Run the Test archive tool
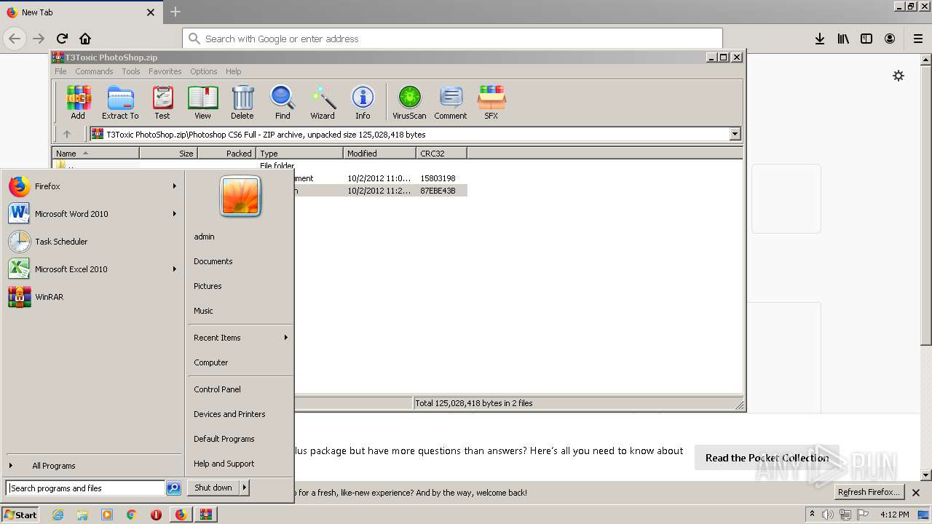The height and width of the screenshot is (524, 932). pyautogui.click(x=162, y=102)
